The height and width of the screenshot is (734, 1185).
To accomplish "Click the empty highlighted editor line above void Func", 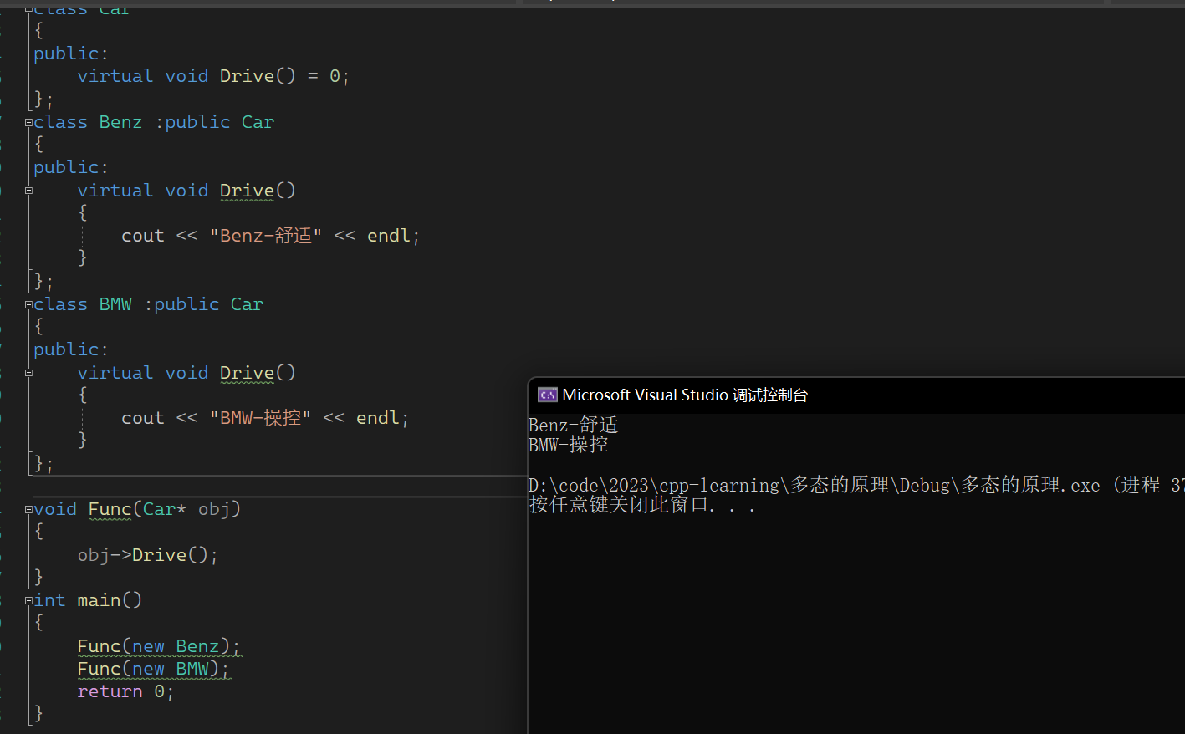I will 279,486.
